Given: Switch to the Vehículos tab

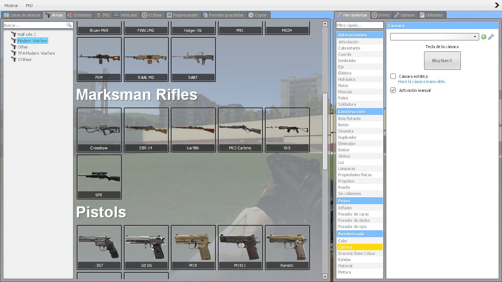Looking at the screenshot, I should tap(126, 15).
